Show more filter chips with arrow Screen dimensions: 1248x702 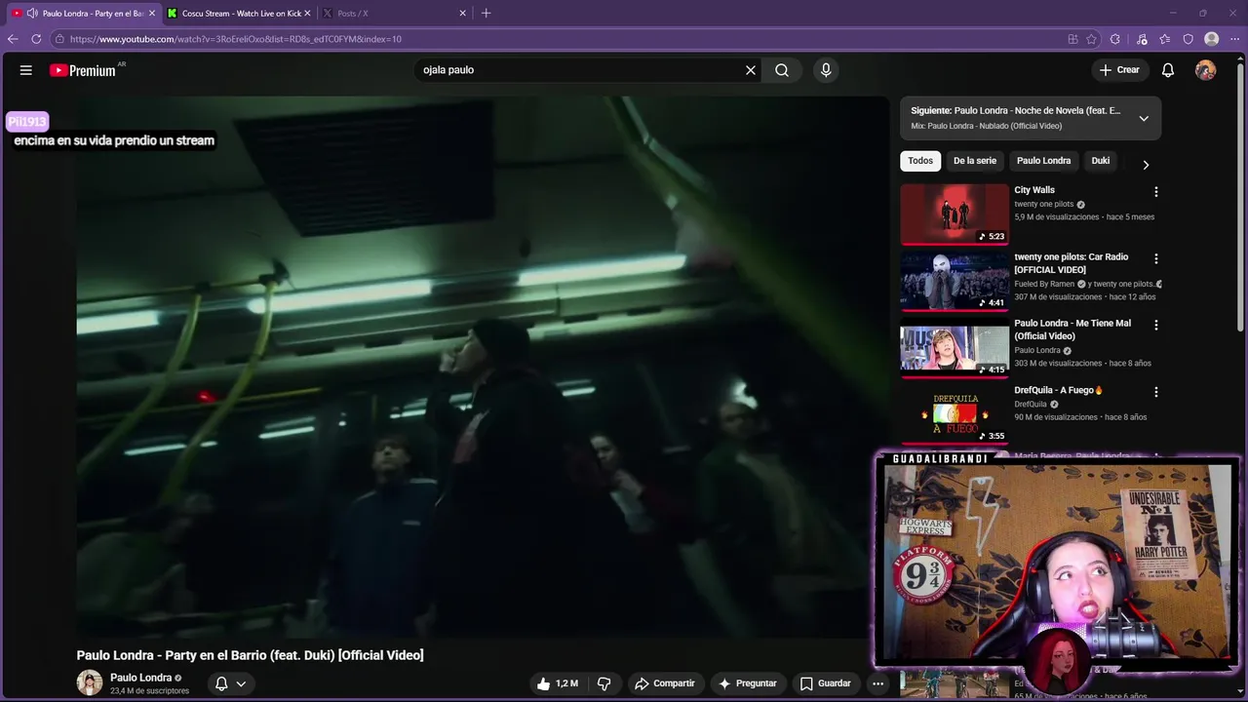1146,165
